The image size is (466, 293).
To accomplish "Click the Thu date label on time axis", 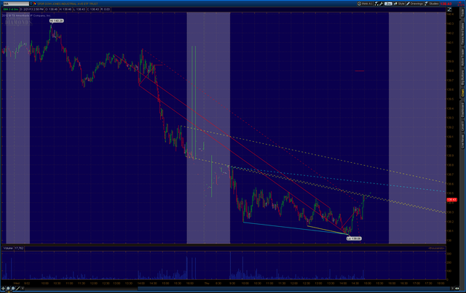I will click(207, 284).
